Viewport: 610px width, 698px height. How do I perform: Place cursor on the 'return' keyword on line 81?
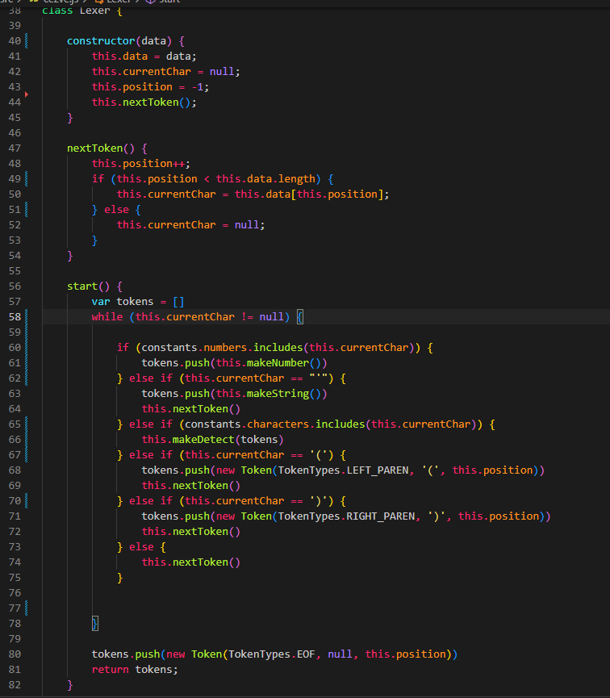110,670
